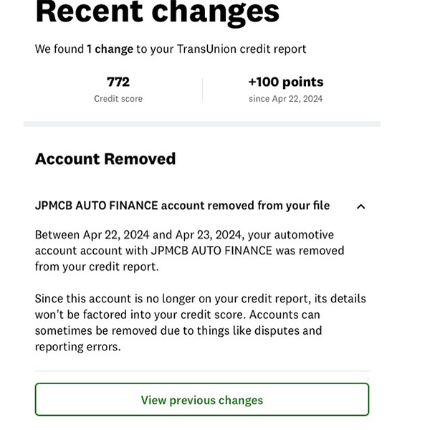Click the paragraph starting with Between Apr 22

tap(189, 251)
